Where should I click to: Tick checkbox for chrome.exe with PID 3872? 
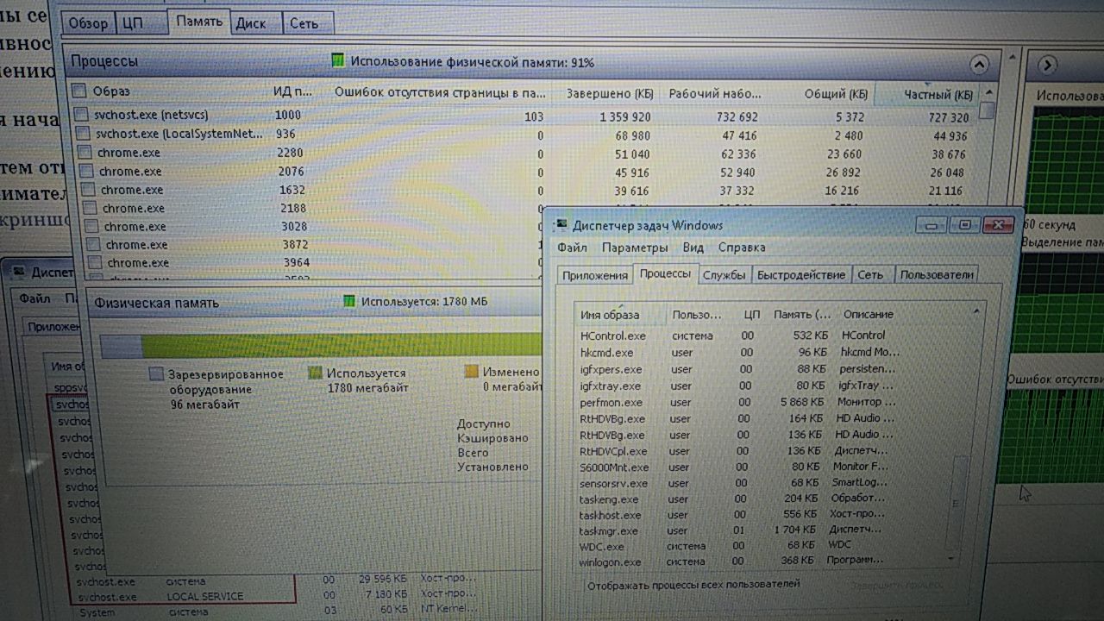93,245
